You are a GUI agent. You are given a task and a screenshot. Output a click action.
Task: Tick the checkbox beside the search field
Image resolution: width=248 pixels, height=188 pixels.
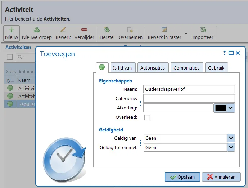tap(10, 57)
